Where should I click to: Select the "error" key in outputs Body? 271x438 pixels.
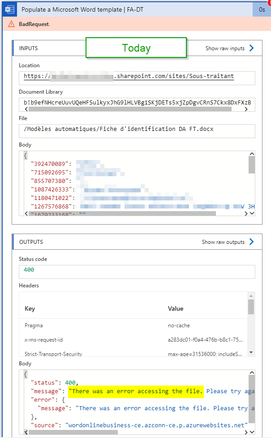coord(43,400)
